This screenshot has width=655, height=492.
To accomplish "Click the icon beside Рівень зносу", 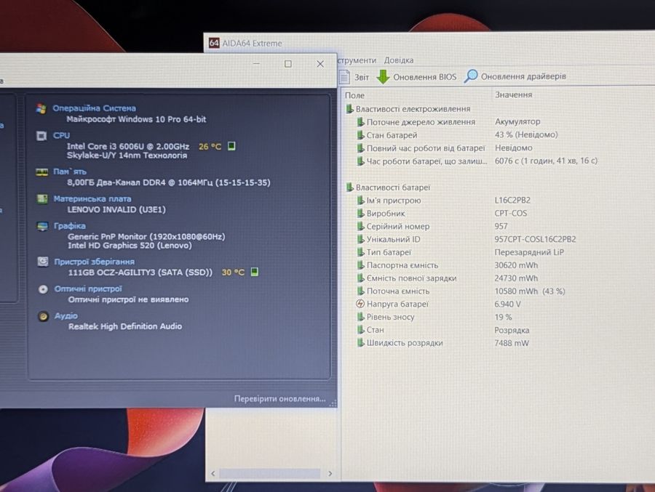I will coord(360,317).
